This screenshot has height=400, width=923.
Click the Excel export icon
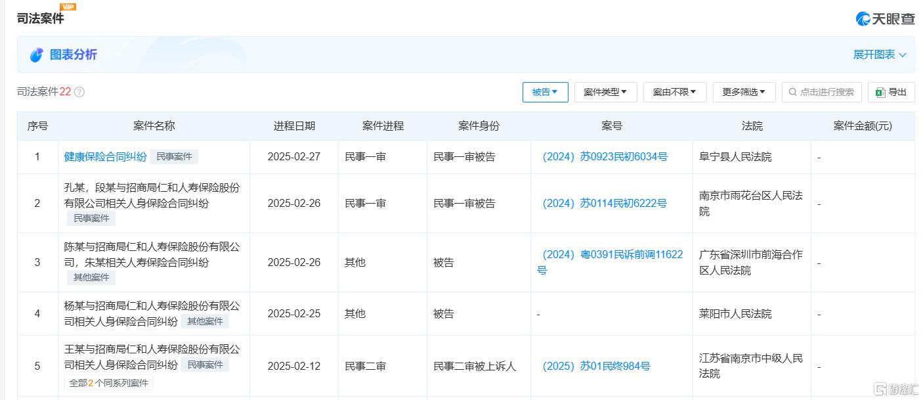880,92
